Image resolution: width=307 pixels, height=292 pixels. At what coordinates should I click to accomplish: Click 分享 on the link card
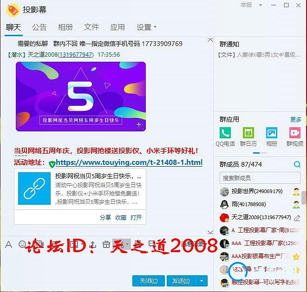point(105,217)
